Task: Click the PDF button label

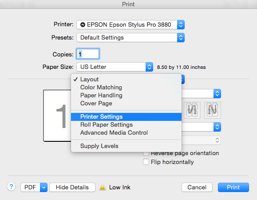Action: tap(30, 188)
